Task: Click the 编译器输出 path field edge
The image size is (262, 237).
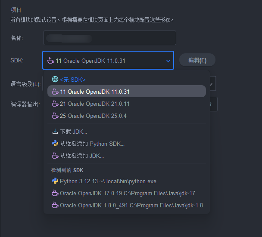Action: (x=214, y=104)
